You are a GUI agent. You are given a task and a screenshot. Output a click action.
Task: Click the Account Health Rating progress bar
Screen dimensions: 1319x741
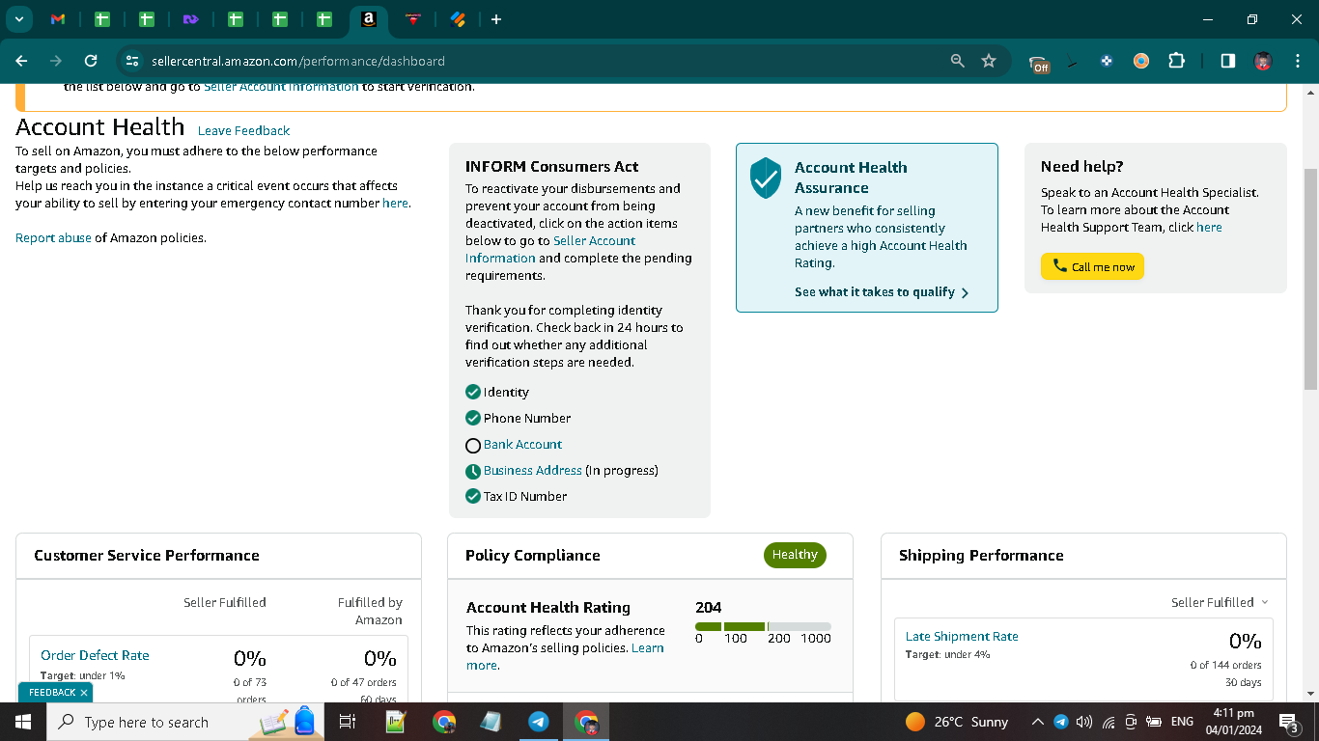[x=763, y=627]
